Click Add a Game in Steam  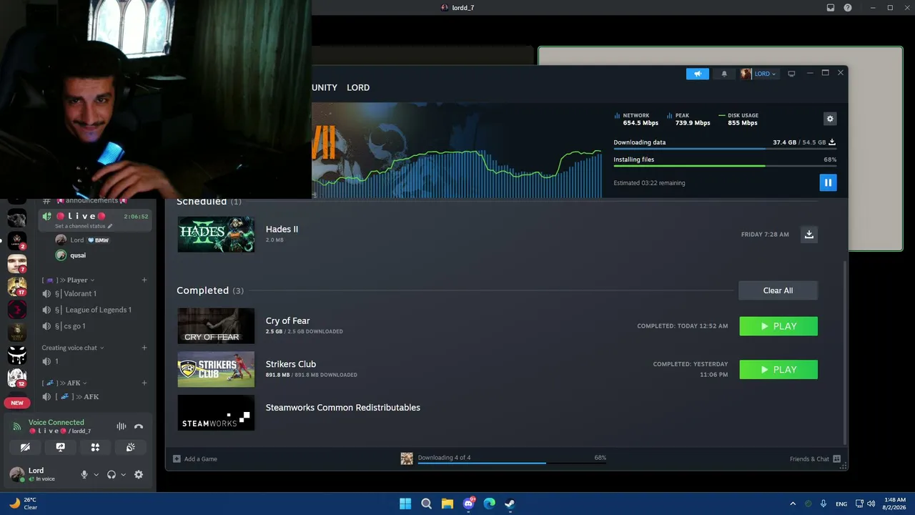(195, 458)
